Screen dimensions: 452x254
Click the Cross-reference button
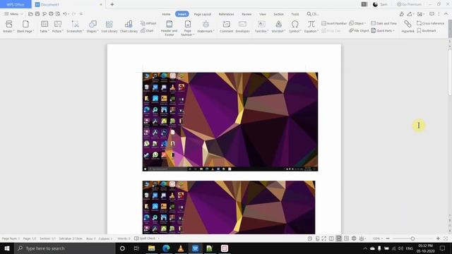point(430,23)
